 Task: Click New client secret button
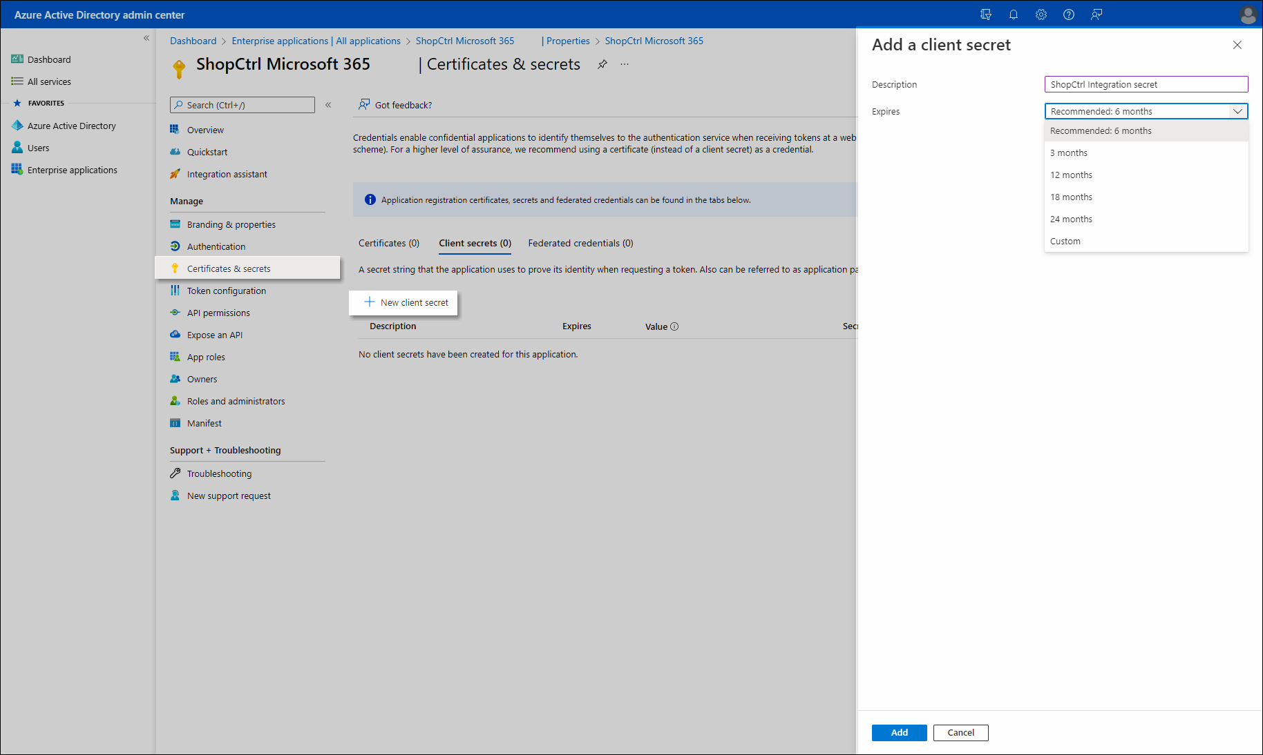[403, 302]
